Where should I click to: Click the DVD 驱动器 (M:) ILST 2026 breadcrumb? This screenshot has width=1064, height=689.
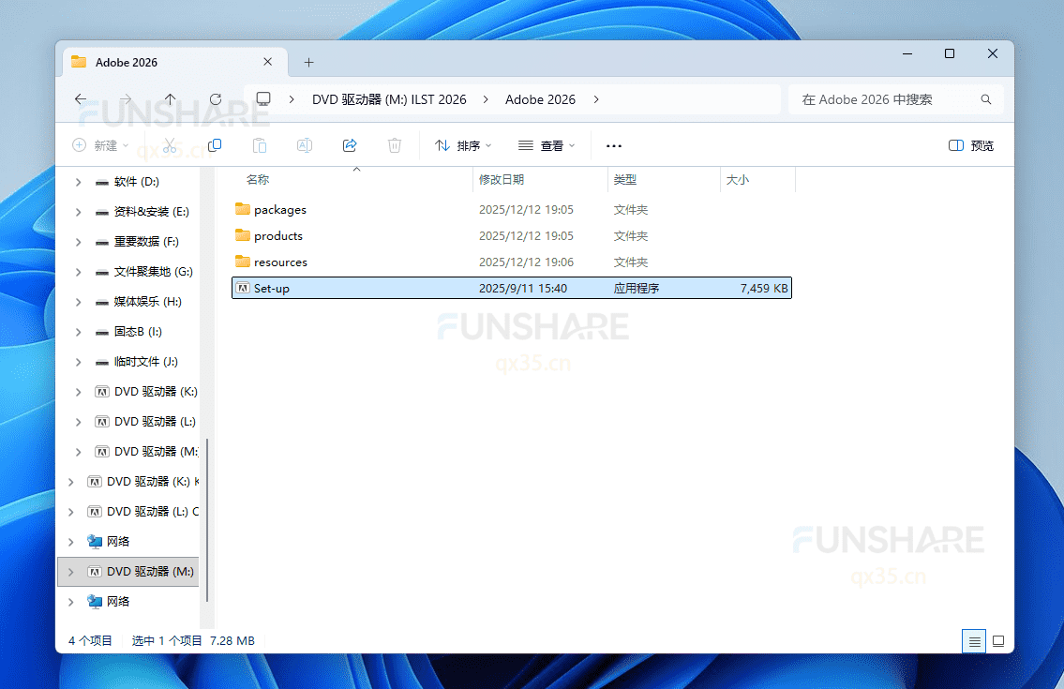(389, 99)
